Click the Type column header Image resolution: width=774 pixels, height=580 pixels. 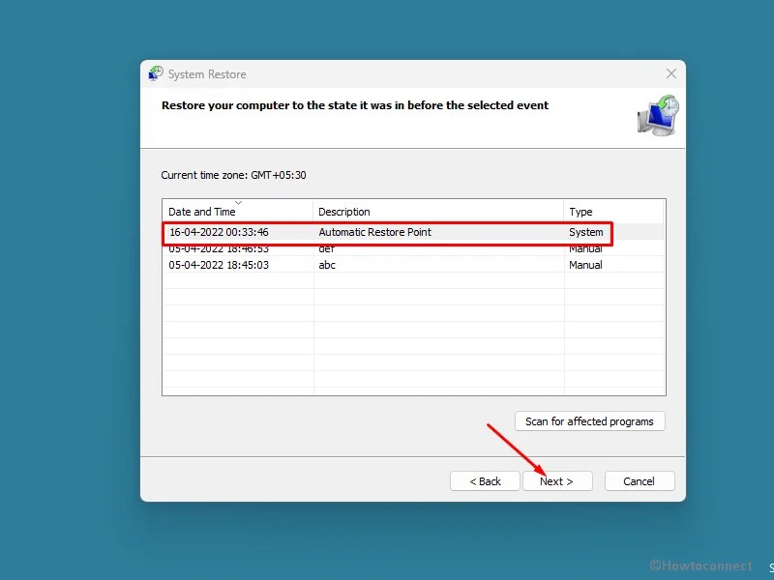pyautogui.click(x=580, y=211)
